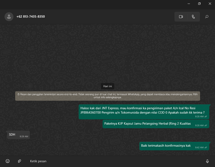Minimize the WhatsApp window

(x=189, y=4)
